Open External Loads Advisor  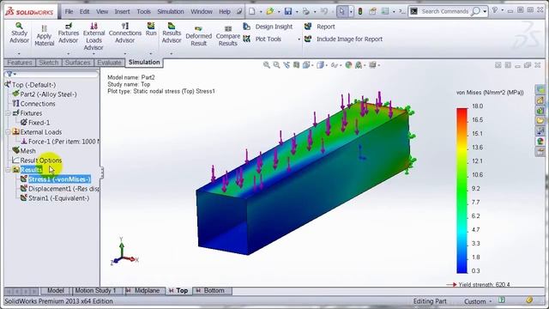[94, 36]
